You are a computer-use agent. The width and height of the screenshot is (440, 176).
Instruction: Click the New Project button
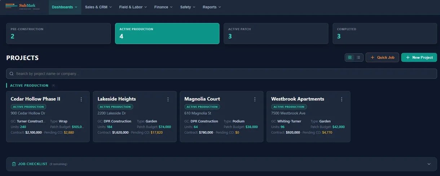[x=419, y=57]
